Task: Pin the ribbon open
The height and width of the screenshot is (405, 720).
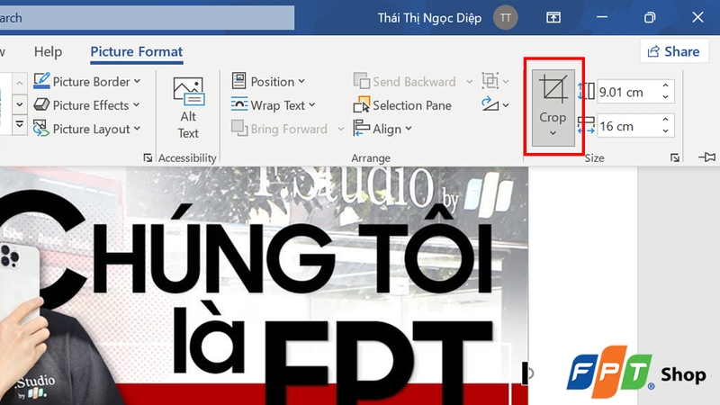Action: click(707, 157)
